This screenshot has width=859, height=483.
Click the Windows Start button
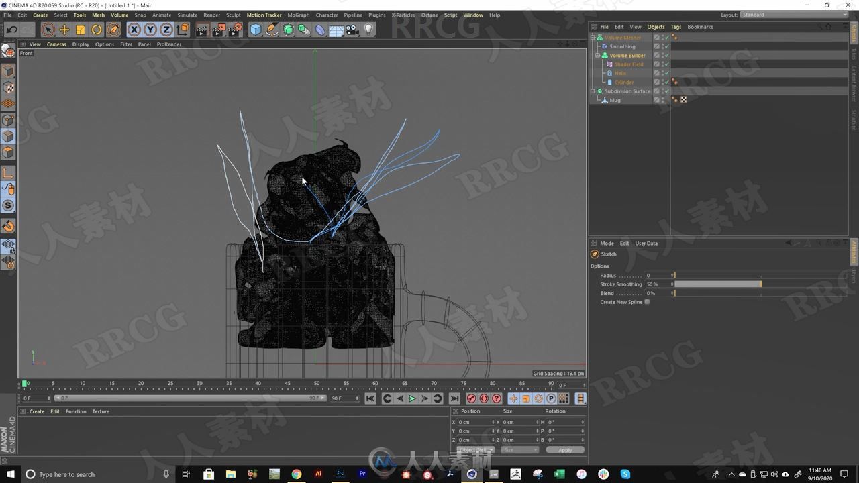tap(10, 474)
